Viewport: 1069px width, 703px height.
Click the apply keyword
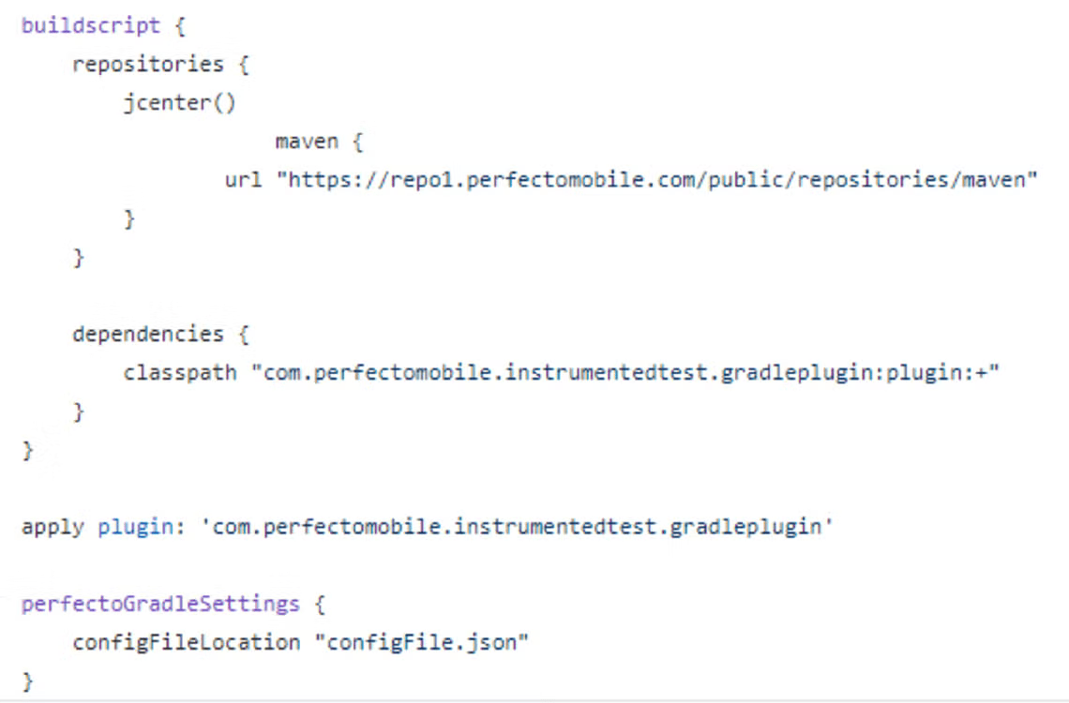53,527
